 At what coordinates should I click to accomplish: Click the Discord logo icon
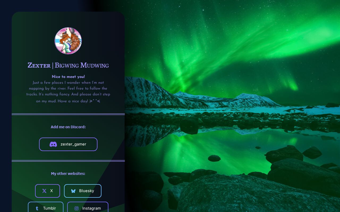tap(53, 144)
